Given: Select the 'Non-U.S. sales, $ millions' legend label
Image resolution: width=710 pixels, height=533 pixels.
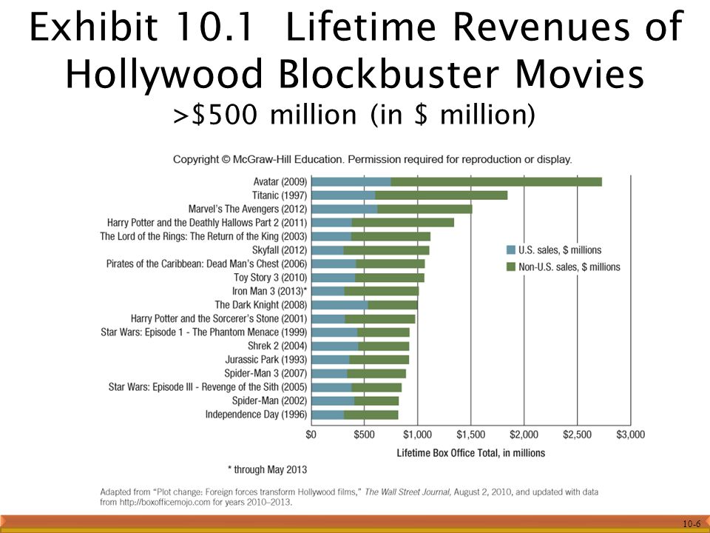Looking at the screenshot, I should pos(569,267).
